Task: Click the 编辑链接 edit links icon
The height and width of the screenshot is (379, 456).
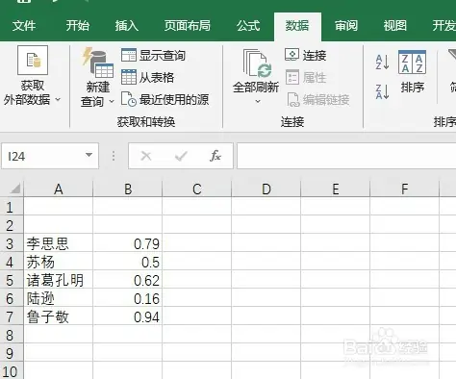Action: (293, 100)
